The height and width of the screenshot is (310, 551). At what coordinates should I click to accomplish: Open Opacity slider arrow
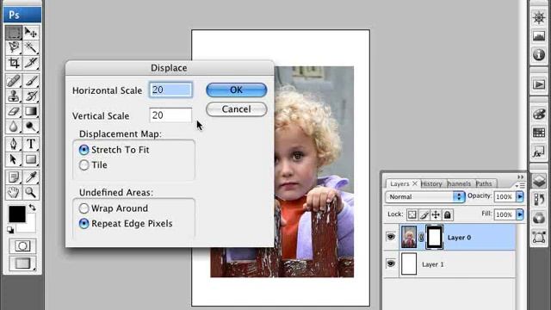tap(520, 196)
